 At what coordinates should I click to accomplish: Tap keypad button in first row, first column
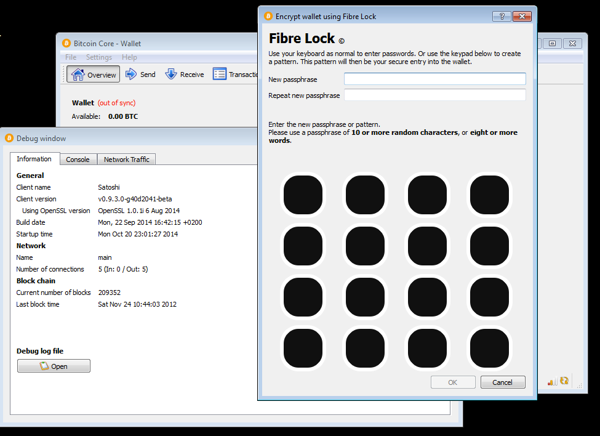click(303, 195)
